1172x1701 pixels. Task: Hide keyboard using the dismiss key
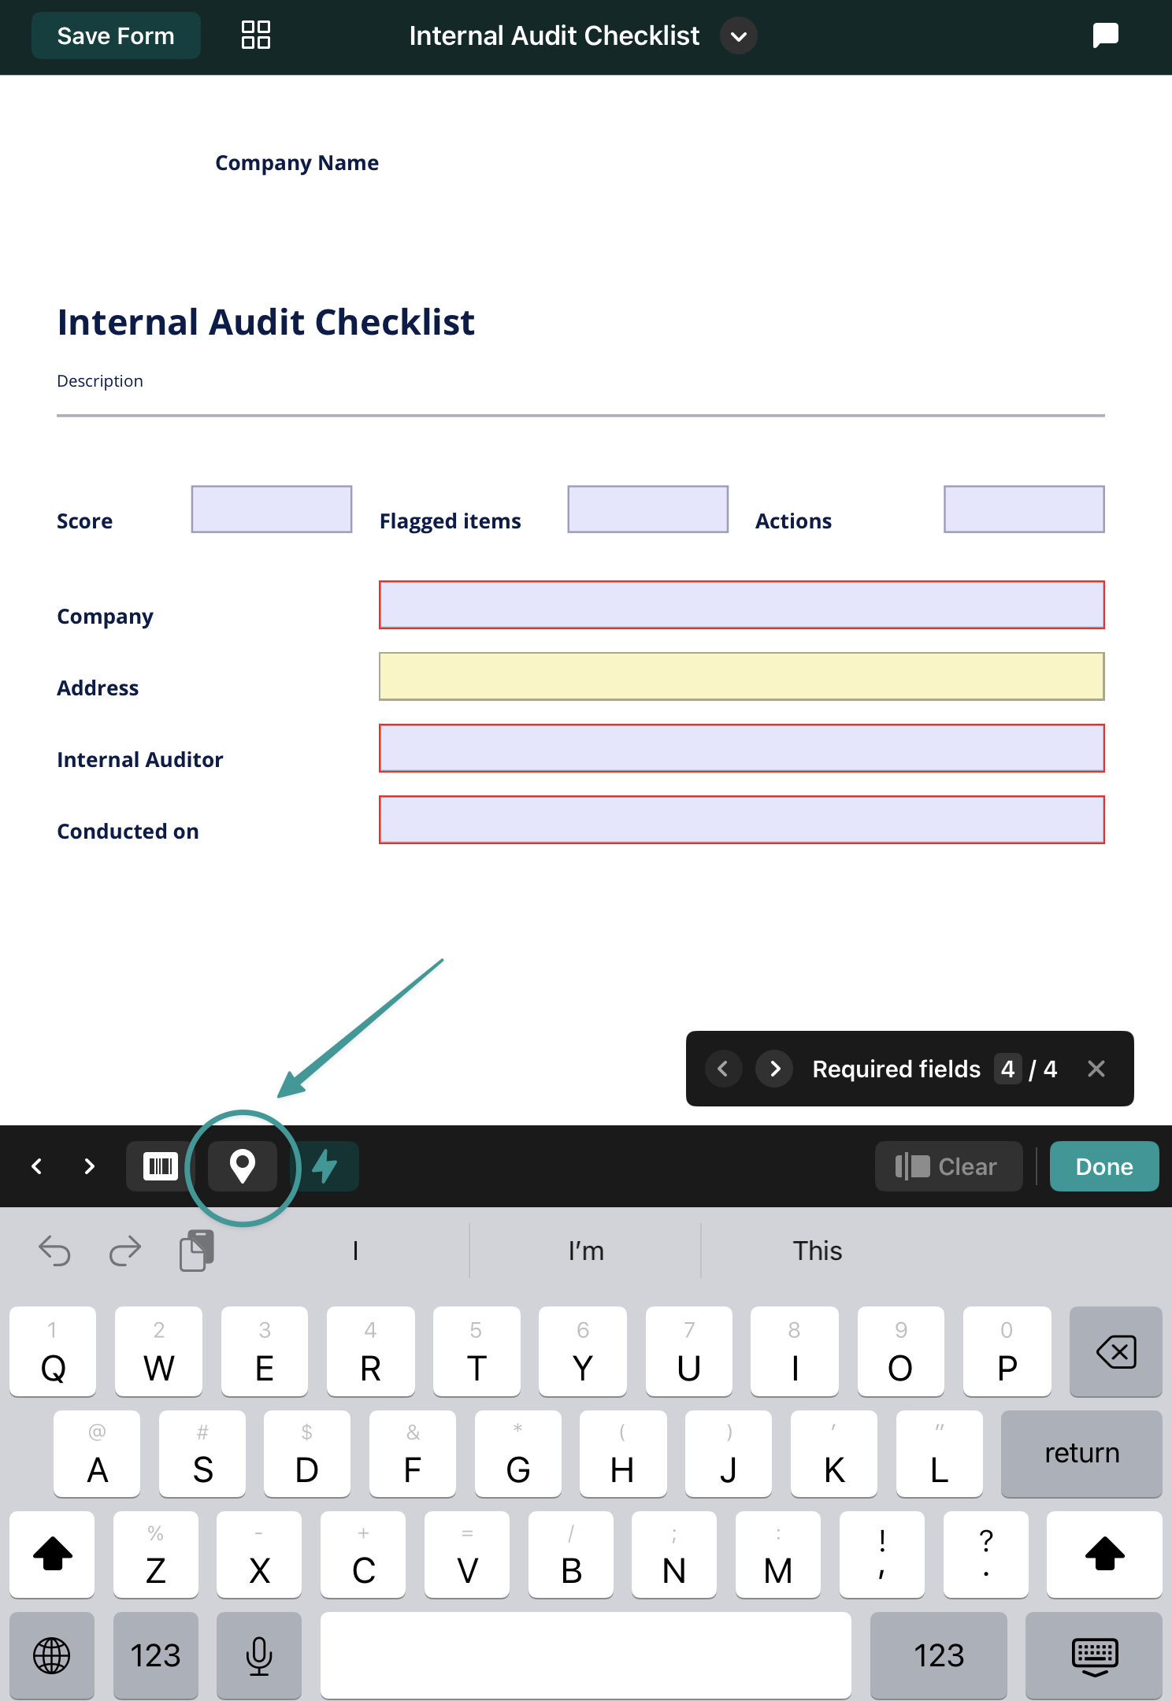click(1094, 1655)
